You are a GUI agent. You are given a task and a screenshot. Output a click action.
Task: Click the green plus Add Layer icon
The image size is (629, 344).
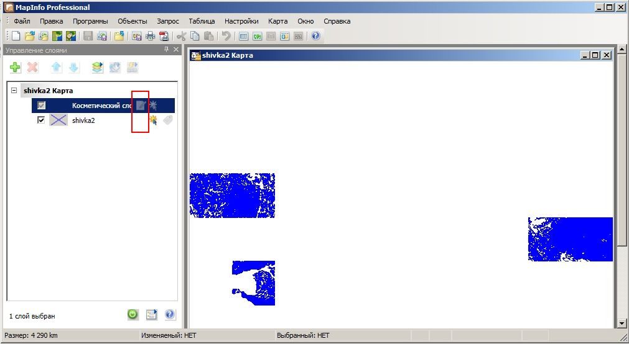16,67
